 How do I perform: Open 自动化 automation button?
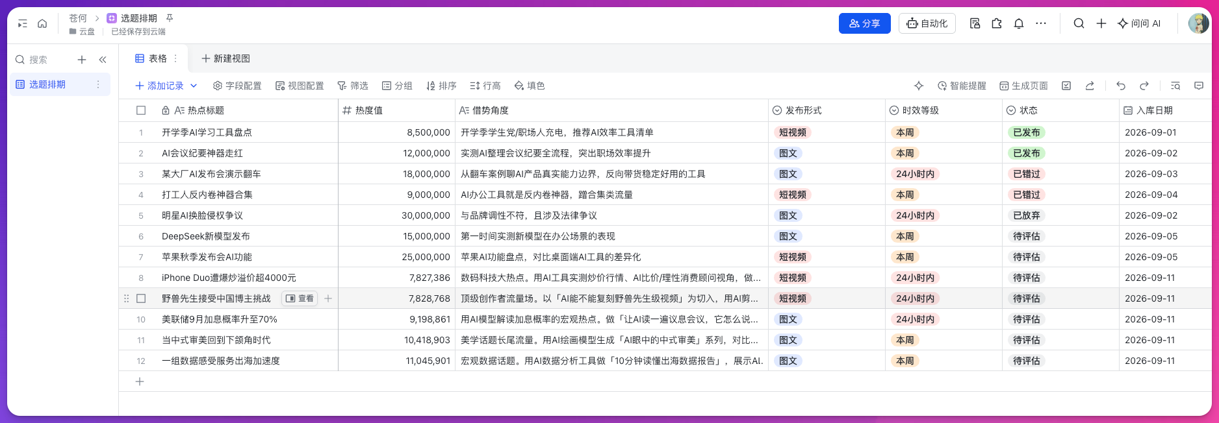[x=927, y=23]
